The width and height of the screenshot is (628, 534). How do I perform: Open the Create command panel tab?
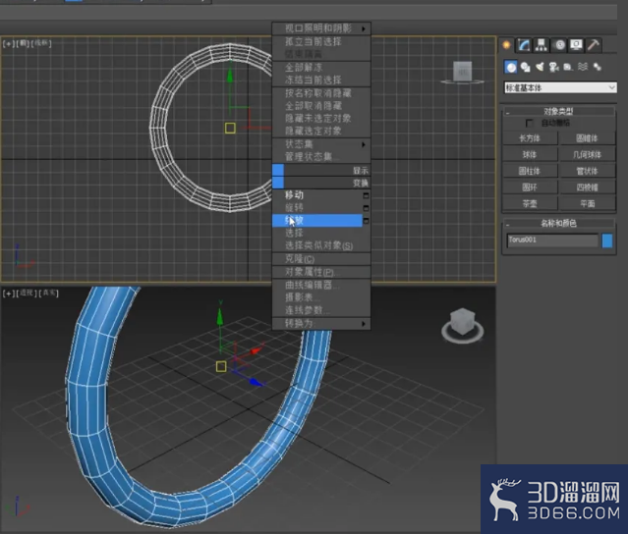click(x=506, y=45)
